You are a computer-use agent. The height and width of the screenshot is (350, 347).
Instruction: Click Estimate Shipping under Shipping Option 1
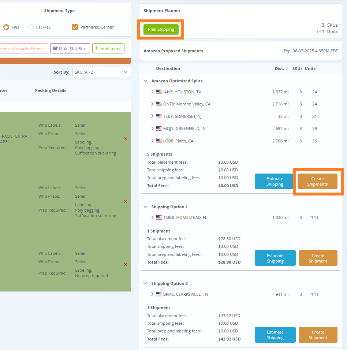coord(275,258)
